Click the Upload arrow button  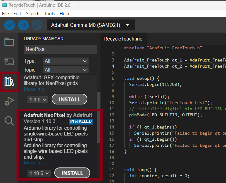pos(23,25)
